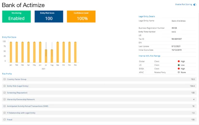
Task: Click the 104.4 Entity Risk score value
Action: 192,86
